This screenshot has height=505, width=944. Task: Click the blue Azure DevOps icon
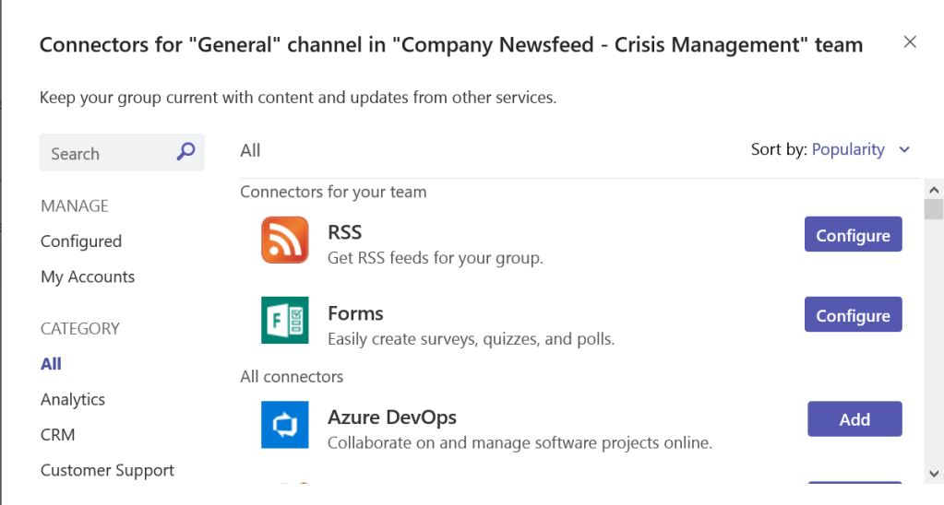284,425
